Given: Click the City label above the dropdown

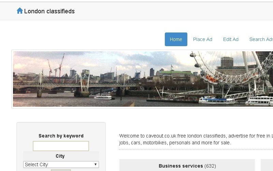Looking at the screenshot, I should pyautogui.click(x=60, y=156).
